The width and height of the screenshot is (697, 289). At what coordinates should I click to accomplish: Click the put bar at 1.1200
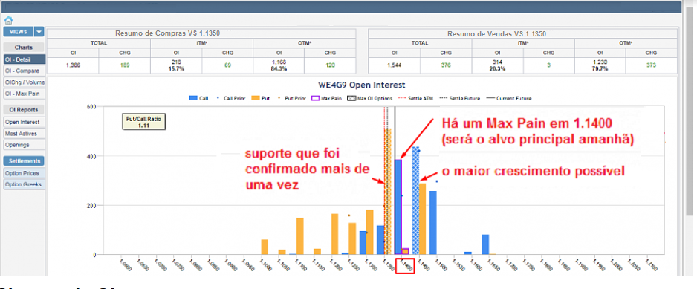coord(335,234)
